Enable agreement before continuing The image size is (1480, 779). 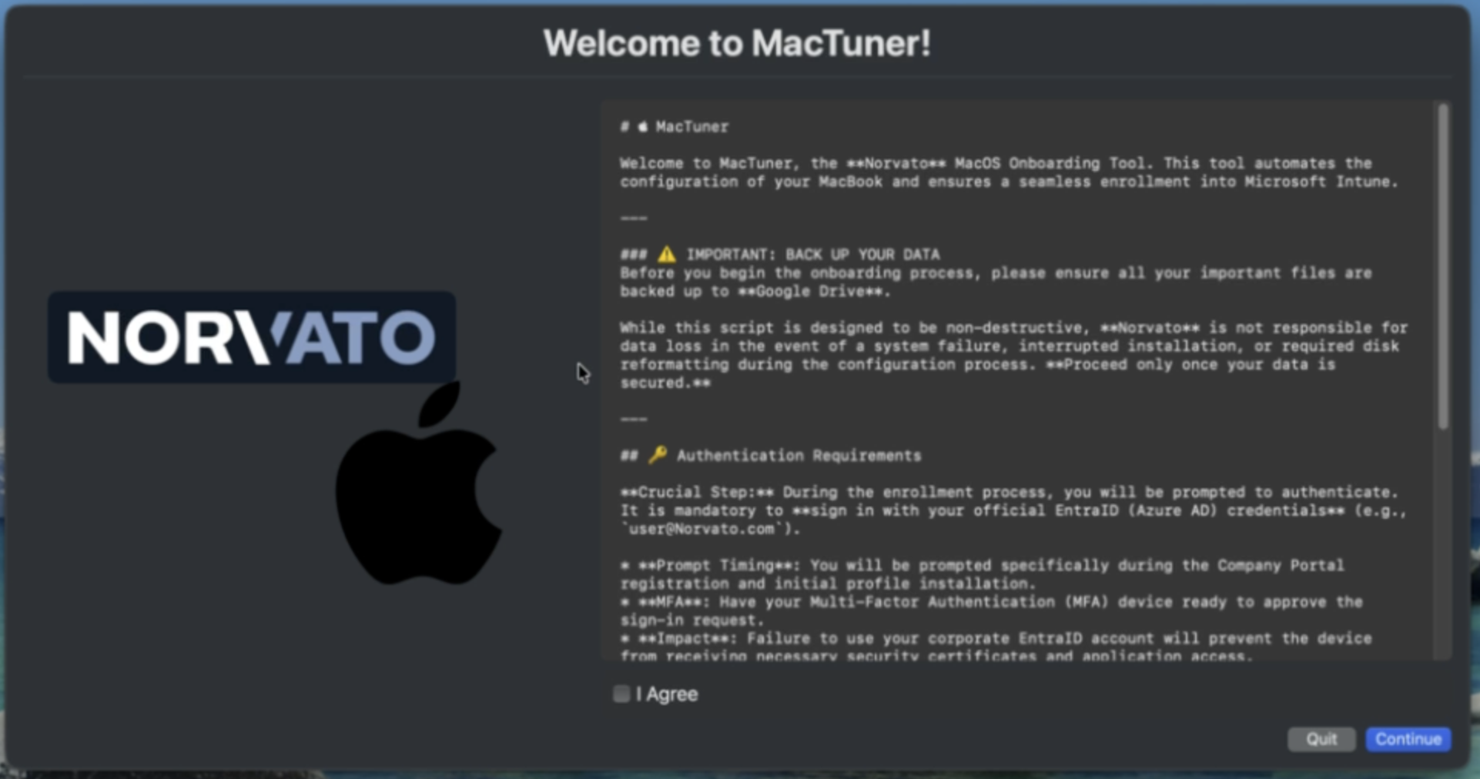pos(621,694)
